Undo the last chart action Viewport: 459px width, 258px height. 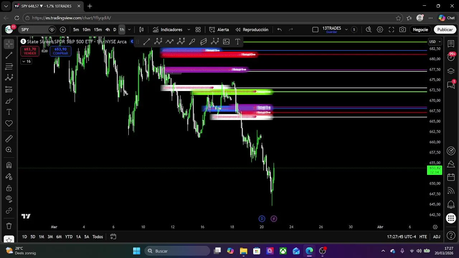pos(279,30)
